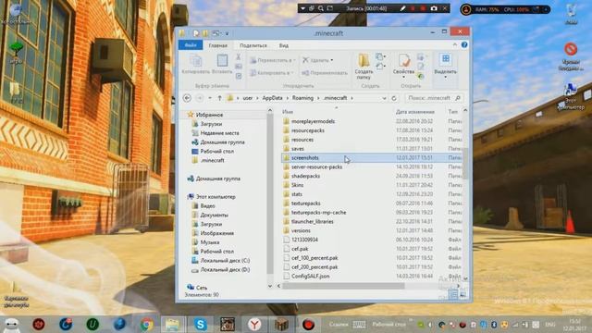Image resolution: width=592 pixels, height=333 pixels.
Task: Click the Roaming breadcrumb
Action: [x=302, y=98]
